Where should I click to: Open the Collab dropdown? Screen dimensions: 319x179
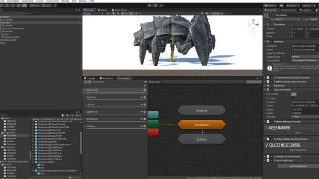click(x=270, y=5)
